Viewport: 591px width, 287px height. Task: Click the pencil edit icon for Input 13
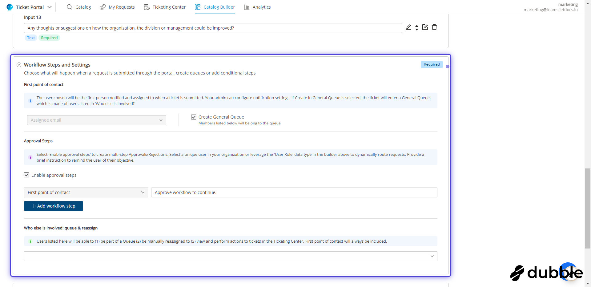[408, 27]
